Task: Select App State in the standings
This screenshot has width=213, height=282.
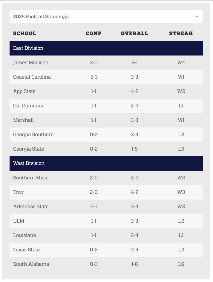Action: pos(24,91)
